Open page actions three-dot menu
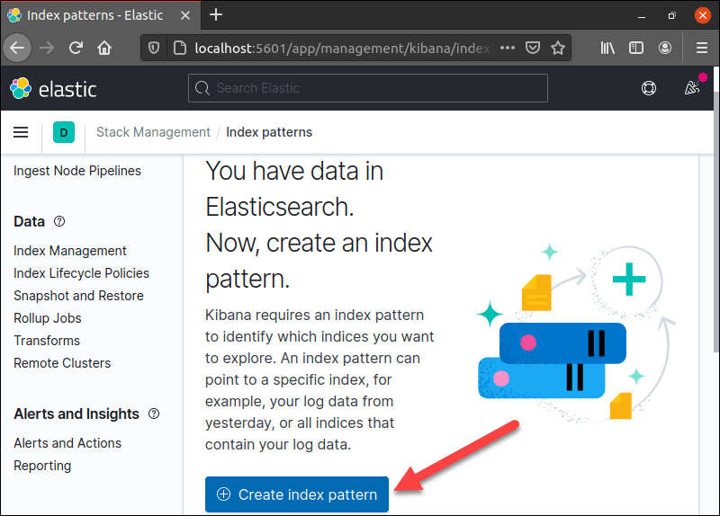The image size is (720, 516). (508, 48)
